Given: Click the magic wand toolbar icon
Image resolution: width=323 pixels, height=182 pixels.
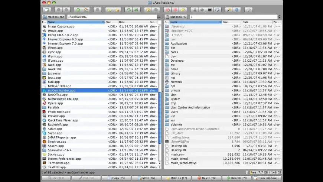Looking at the screenshot, I should point(229,10).
